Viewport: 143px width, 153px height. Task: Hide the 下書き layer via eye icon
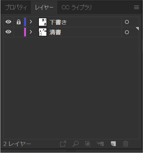coord(8,22)
